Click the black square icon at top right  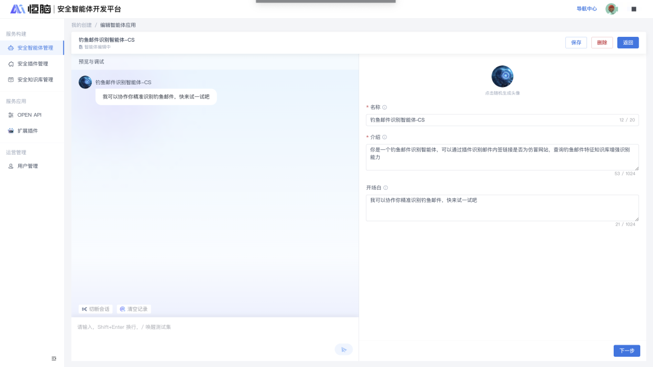click(x=634, y=9)
